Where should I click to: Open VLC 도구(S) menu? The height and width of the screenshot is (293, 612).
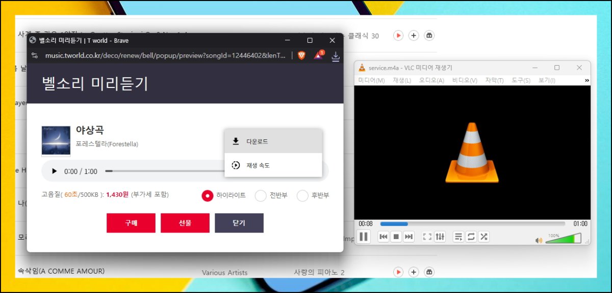click(x=521, y=80)
